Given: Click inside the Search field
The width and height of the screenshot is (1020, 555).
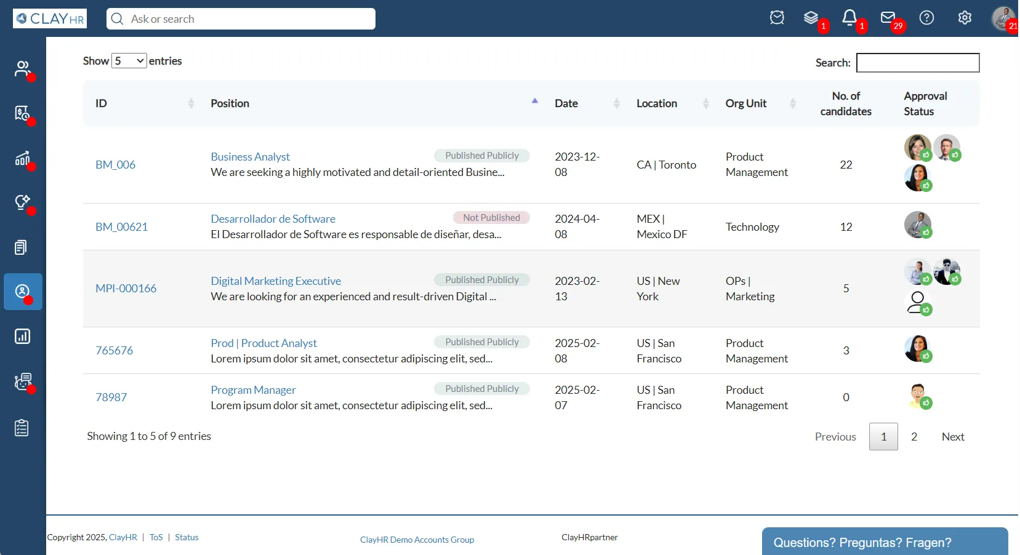Looking at the screenshot, I should (918, 63).
